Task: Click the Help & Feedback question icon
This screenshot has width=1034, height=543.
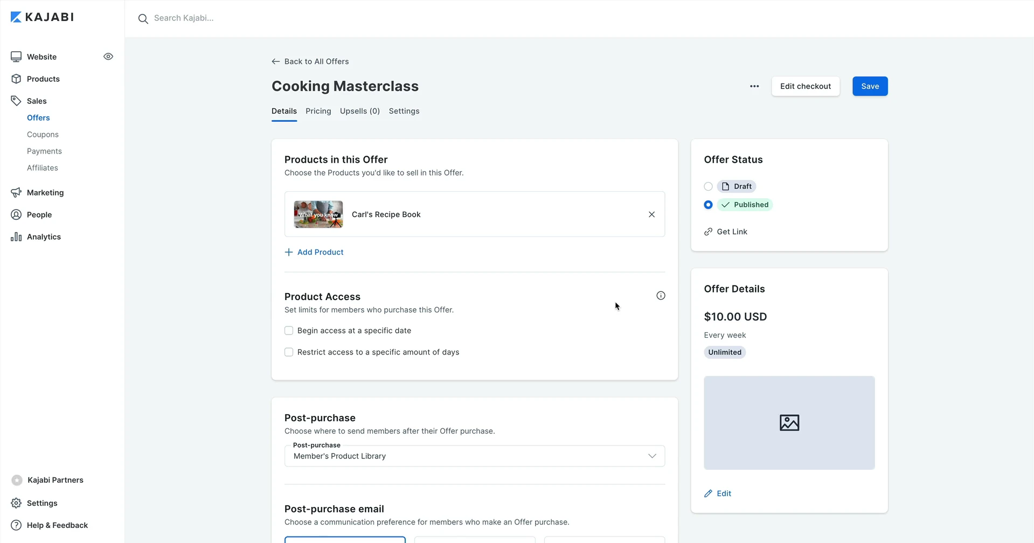Action: [x=16, y=525]
